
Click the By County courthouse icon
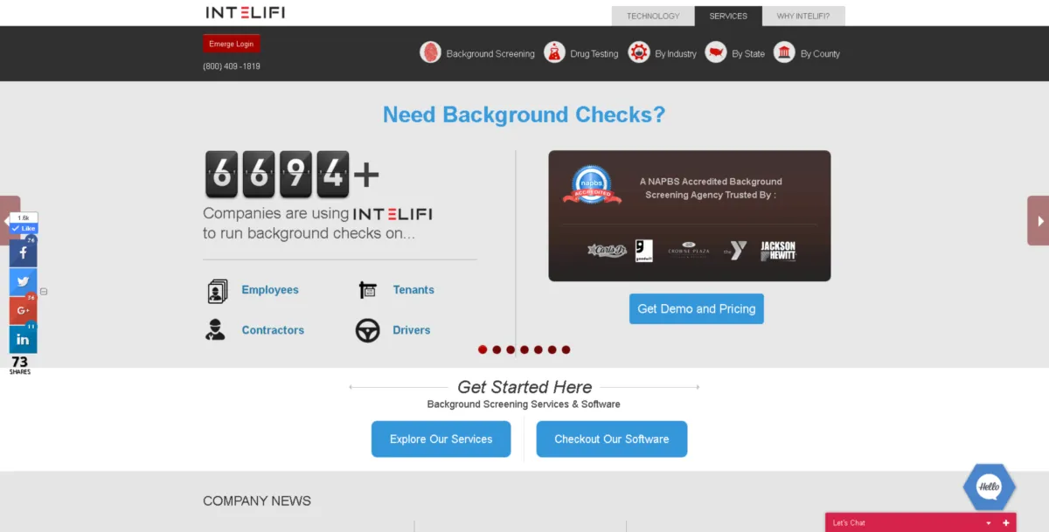coord(784,53)
